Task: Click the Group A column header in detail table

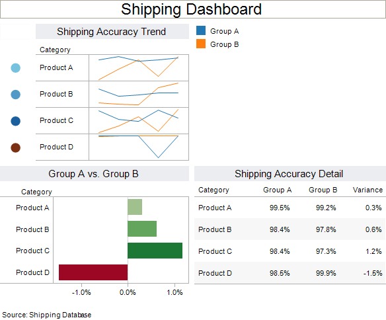Action: pyautogui.click(x=277, y=190)
